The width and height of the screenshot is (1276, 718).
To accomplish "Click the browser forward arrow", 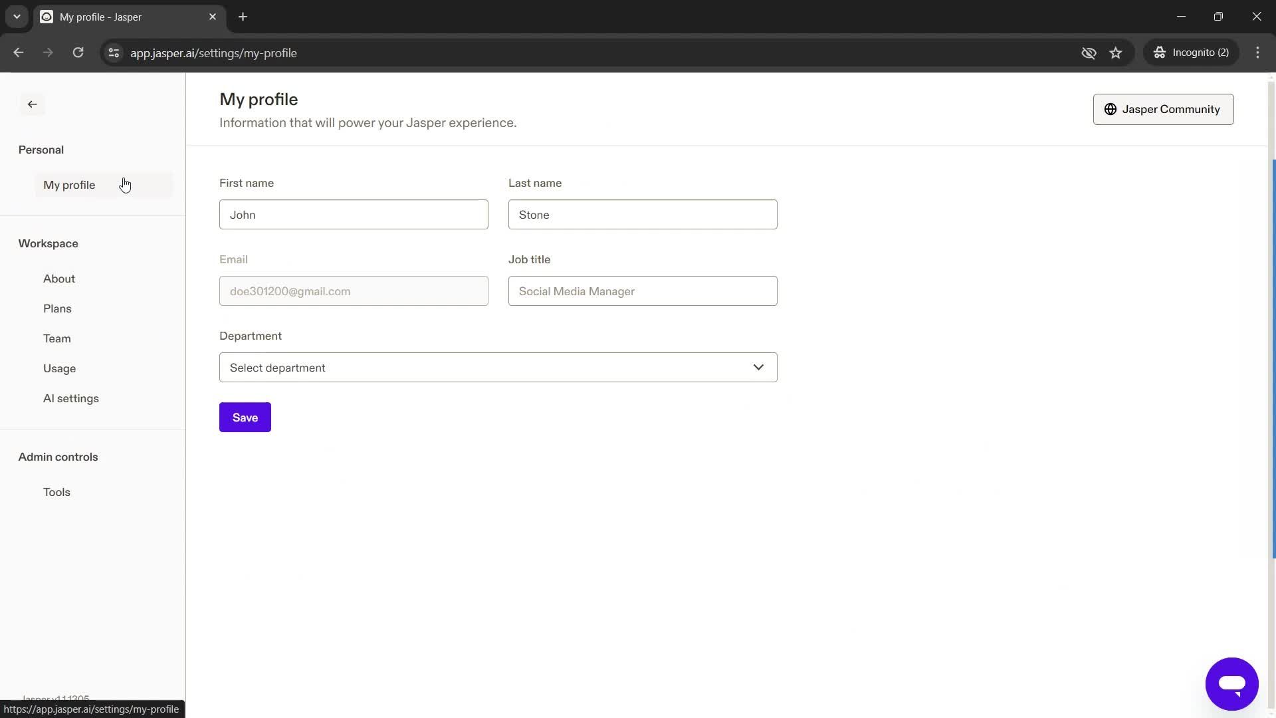I will pos(48,53).
